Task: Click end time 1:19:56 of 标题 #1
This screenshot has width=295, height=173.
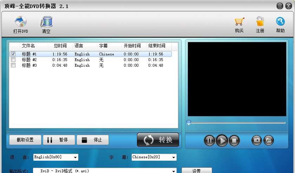Action: (x=156, y=54)
